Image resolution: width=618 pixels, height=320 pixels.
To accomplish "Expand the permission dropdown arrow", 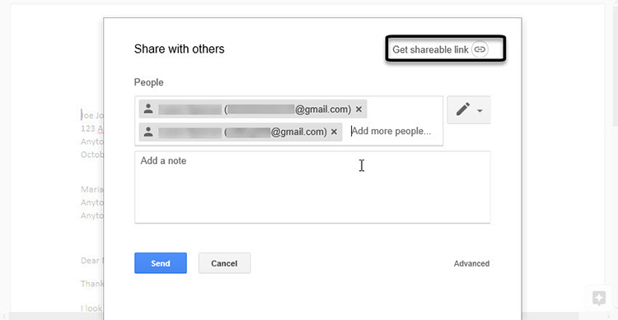I will tap(480, 110).
